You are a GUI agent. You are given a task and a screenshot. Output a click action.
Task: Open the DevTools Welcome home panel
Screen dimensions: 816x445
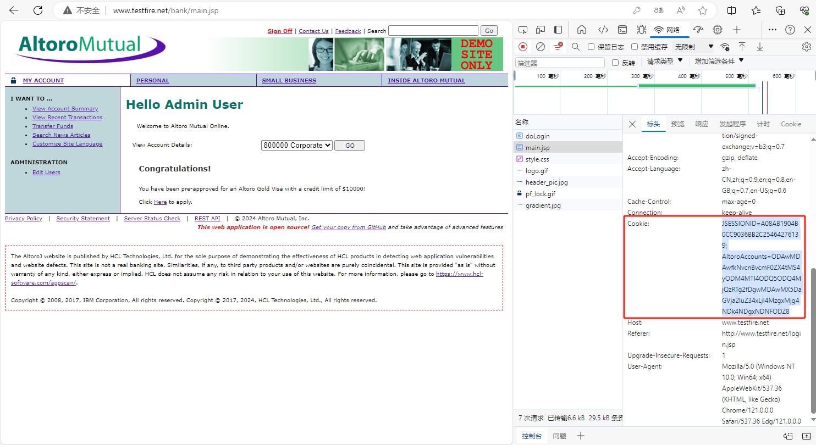(x=582, y=30)
